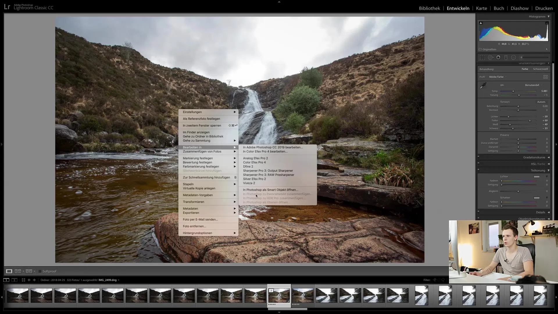The height and width of the screenshot is (314, 558).
Task: Open Exportieren submenu
Action: [208, 213]
